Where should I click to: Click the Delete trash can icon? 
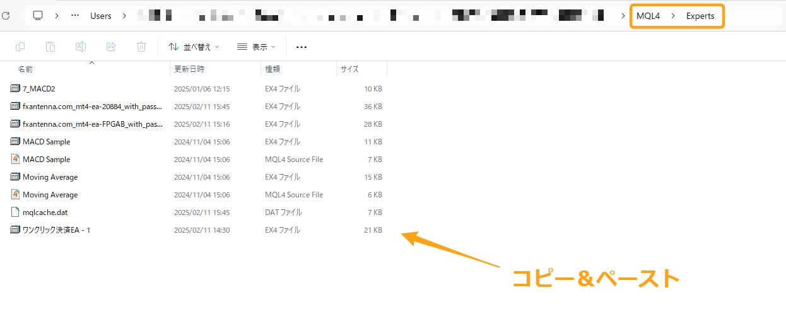(x=141, y=47)
